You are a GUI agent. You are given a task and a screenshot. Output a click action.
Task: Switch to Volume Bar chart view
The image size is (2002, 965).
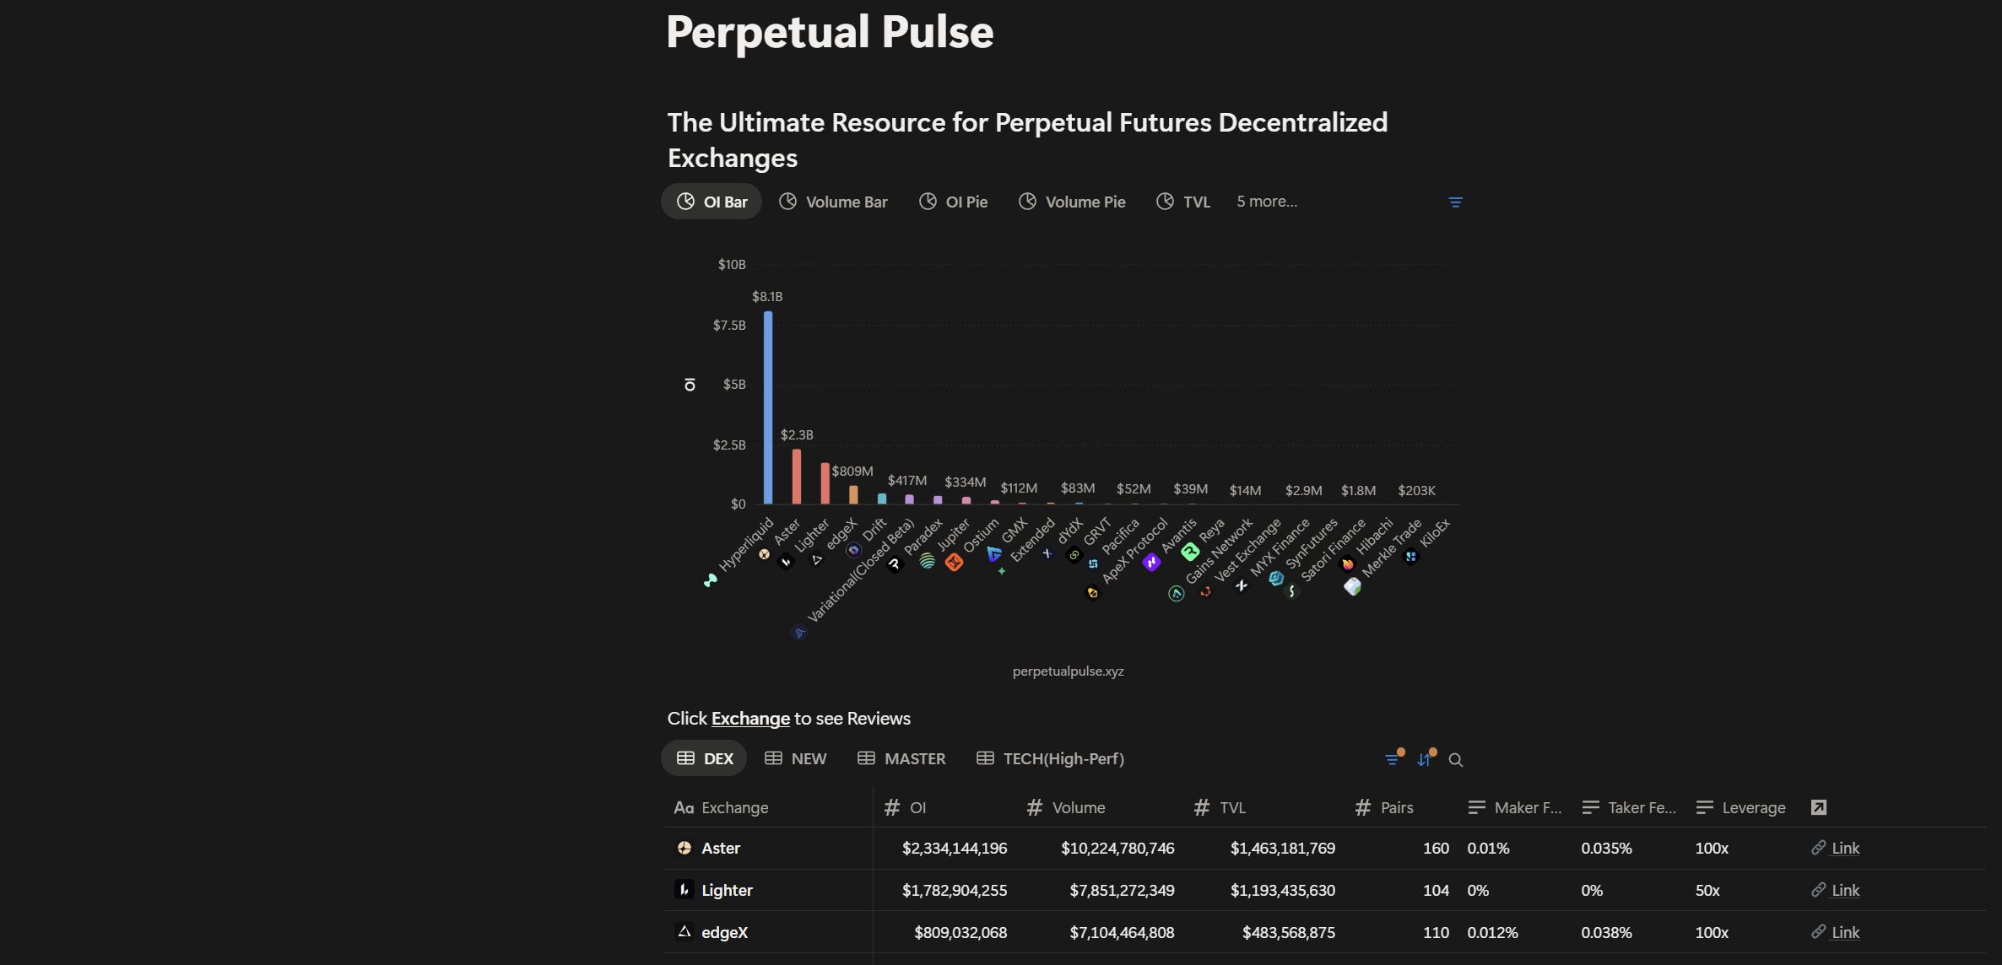833,202
